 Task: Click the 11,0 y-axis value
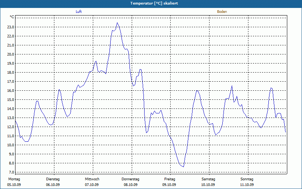click(x=11, y=136)
